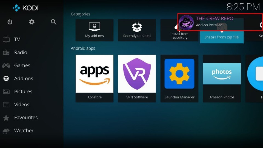The height and width of the screenshot is (148, 263).
Task: Click the Categories heading
Action: point(81,14)
